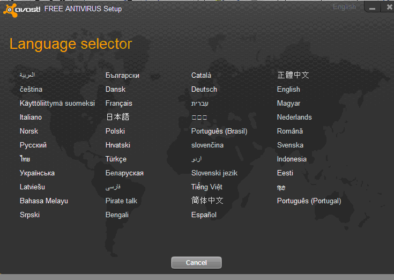This screenshot has height=280, width=394.
Task: Click the avast! logo icon
Action: tap(10, 10)
